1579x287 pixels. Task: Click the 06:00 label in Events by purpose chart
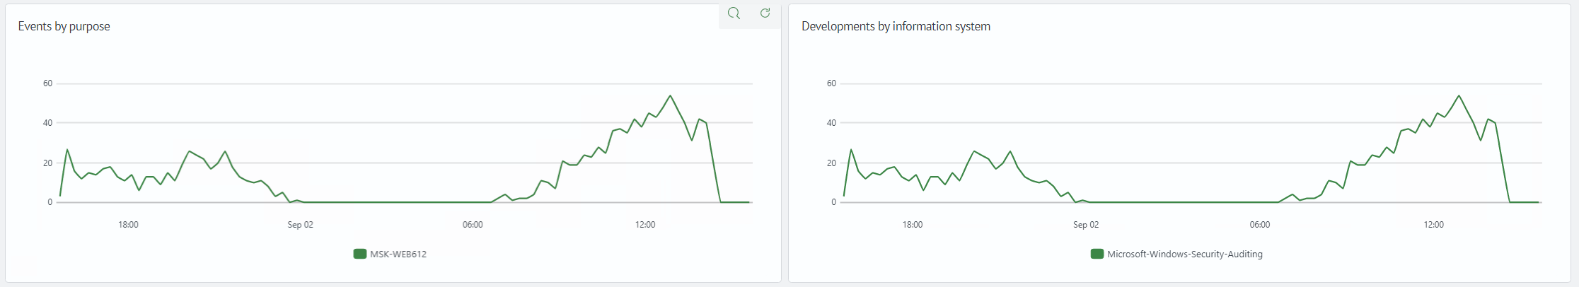tap(473, 225)
